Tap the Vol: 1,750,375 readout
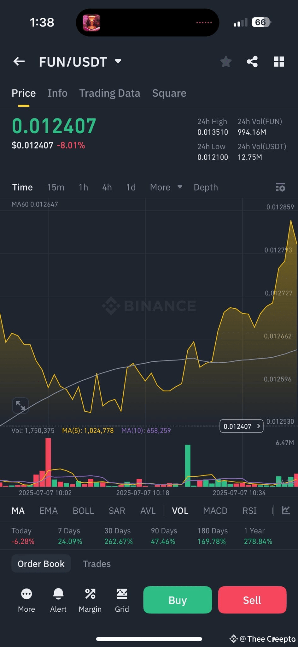298x647 pixels. coord(33,430)
